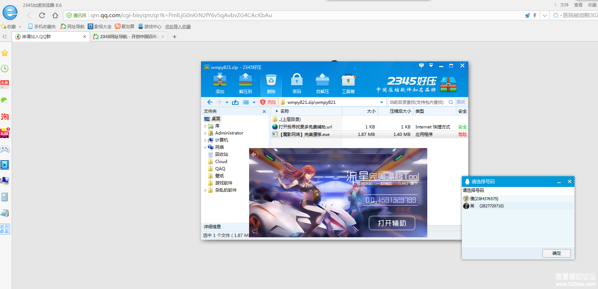This screenshot has height=289, width=598.
Task: Open the 影视大全 bookmark
Action: pos(100,27)
